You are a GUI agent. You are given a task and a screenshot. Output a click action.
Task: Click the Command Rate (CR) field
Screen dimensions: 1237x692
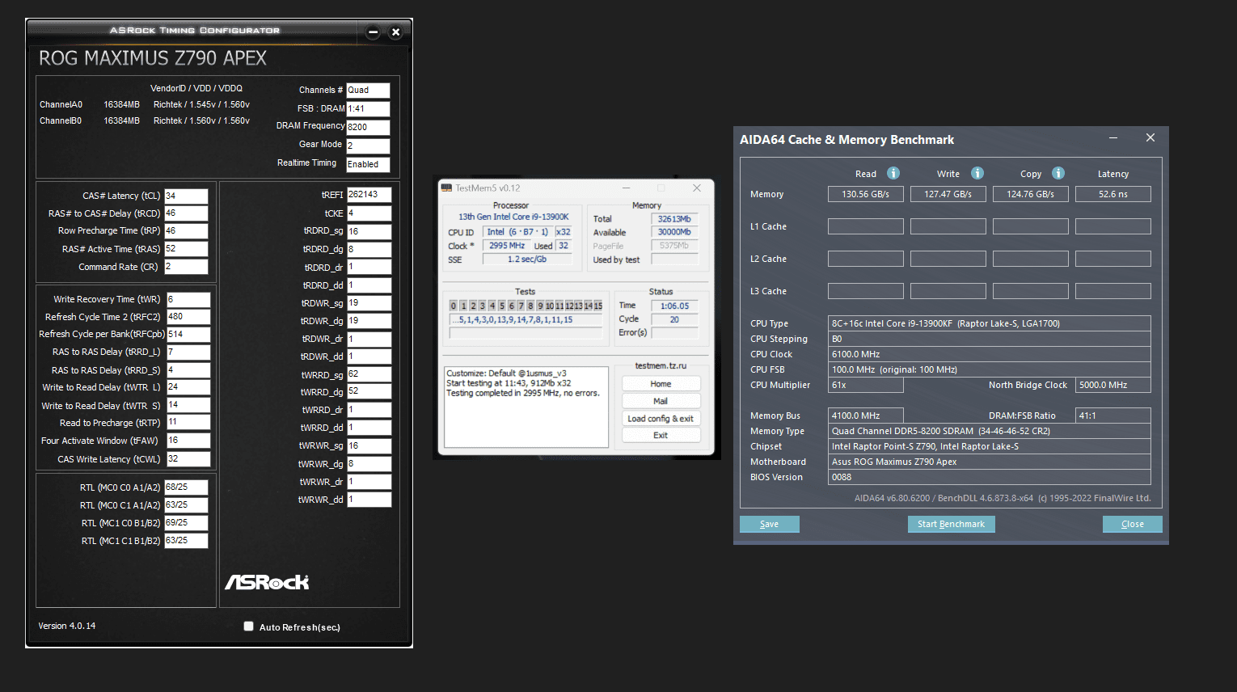186,267
